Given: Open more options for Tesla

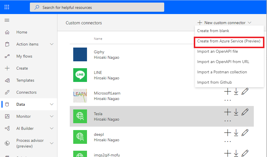Looking at the screenshot, I should click(x=227, y=121).
